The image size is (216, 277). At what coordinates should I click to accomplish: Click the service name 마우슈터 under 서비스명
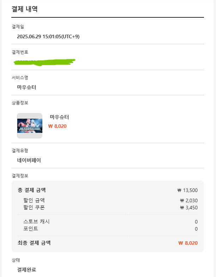click(x=26, y=87)
